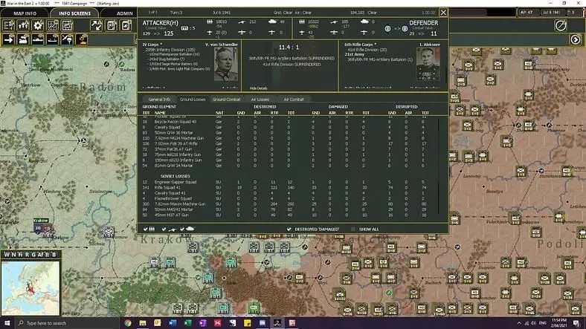Select the Ground Losses tab

click(193, 100)
